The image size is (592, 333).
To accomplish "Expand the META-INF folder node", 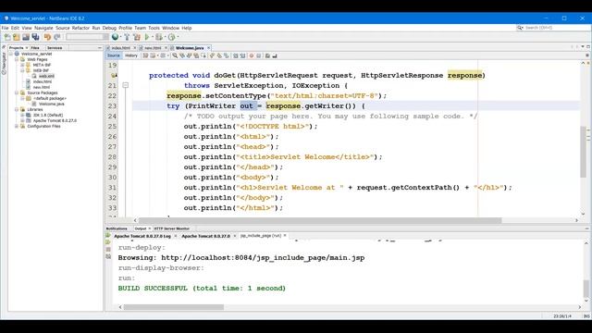I will pyautogui.click(x=22, y=65).
